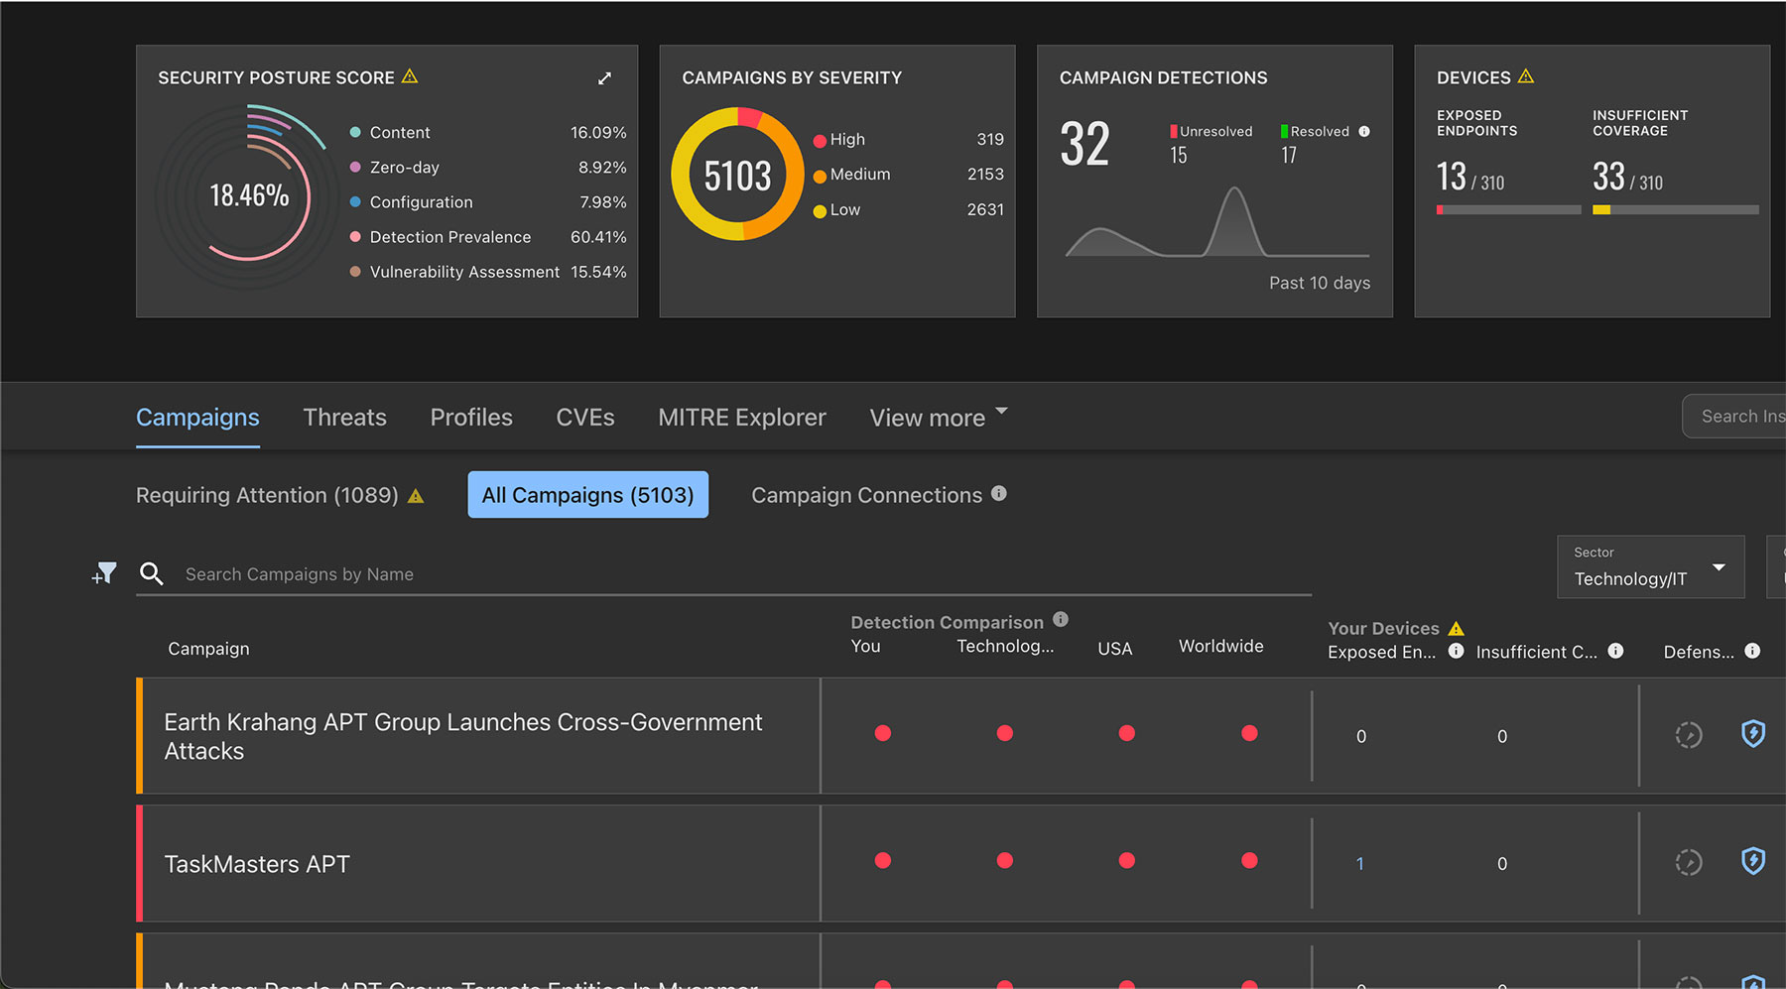
Task: Select All Campaigns (5103) button
Action: point(588,495)
